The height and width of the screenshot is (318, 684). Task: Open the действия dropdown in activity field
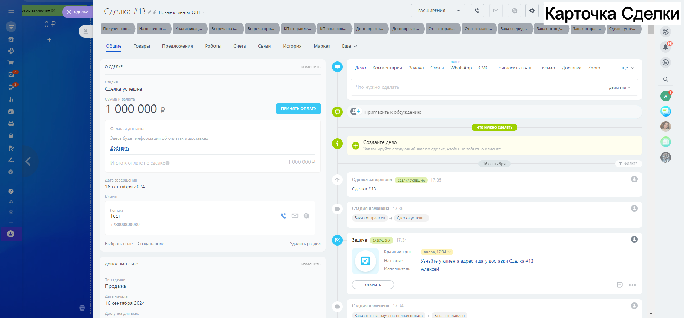pyautogui.click(x=620, y=87)
